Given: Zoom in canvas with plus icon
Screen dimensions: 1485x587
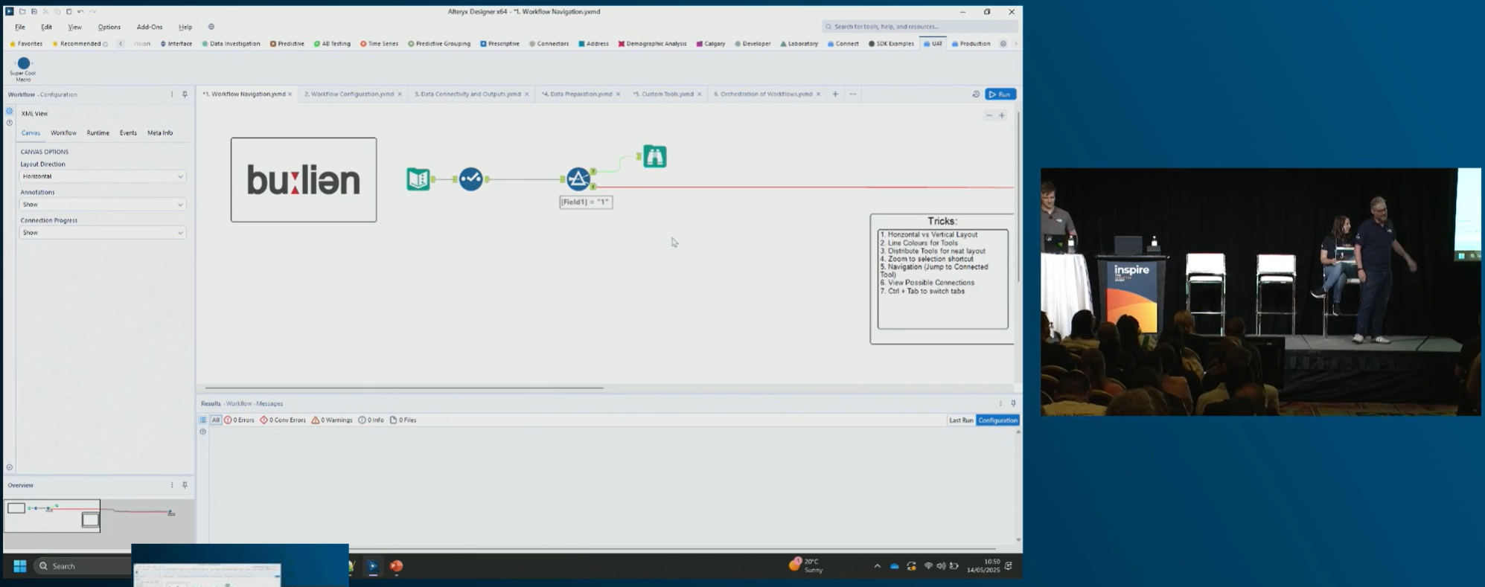Looking at the screenshot, I should point(1002,115).
